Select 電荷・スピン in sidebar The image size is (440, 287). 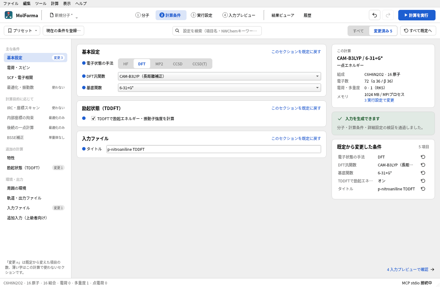click(35, 68)
